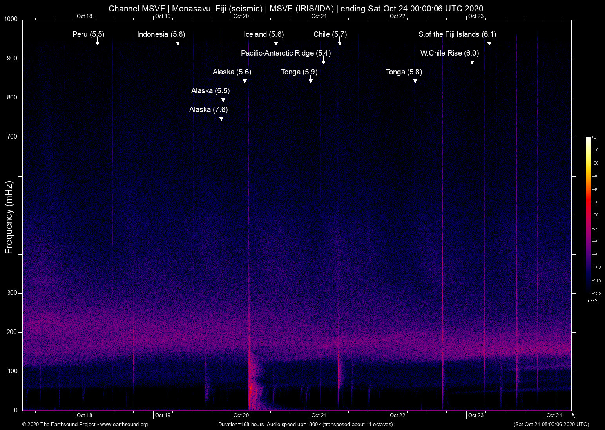This screenshot has width=605, height=430.
Task: Click the Frequency (mHz) axis label
Action: 9,217
